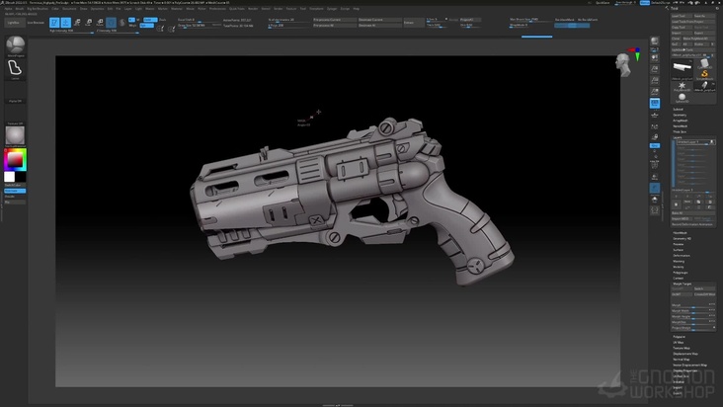Expand the Displacement Map section
This screenshot has height=407, width=723.
coord(685,354)
